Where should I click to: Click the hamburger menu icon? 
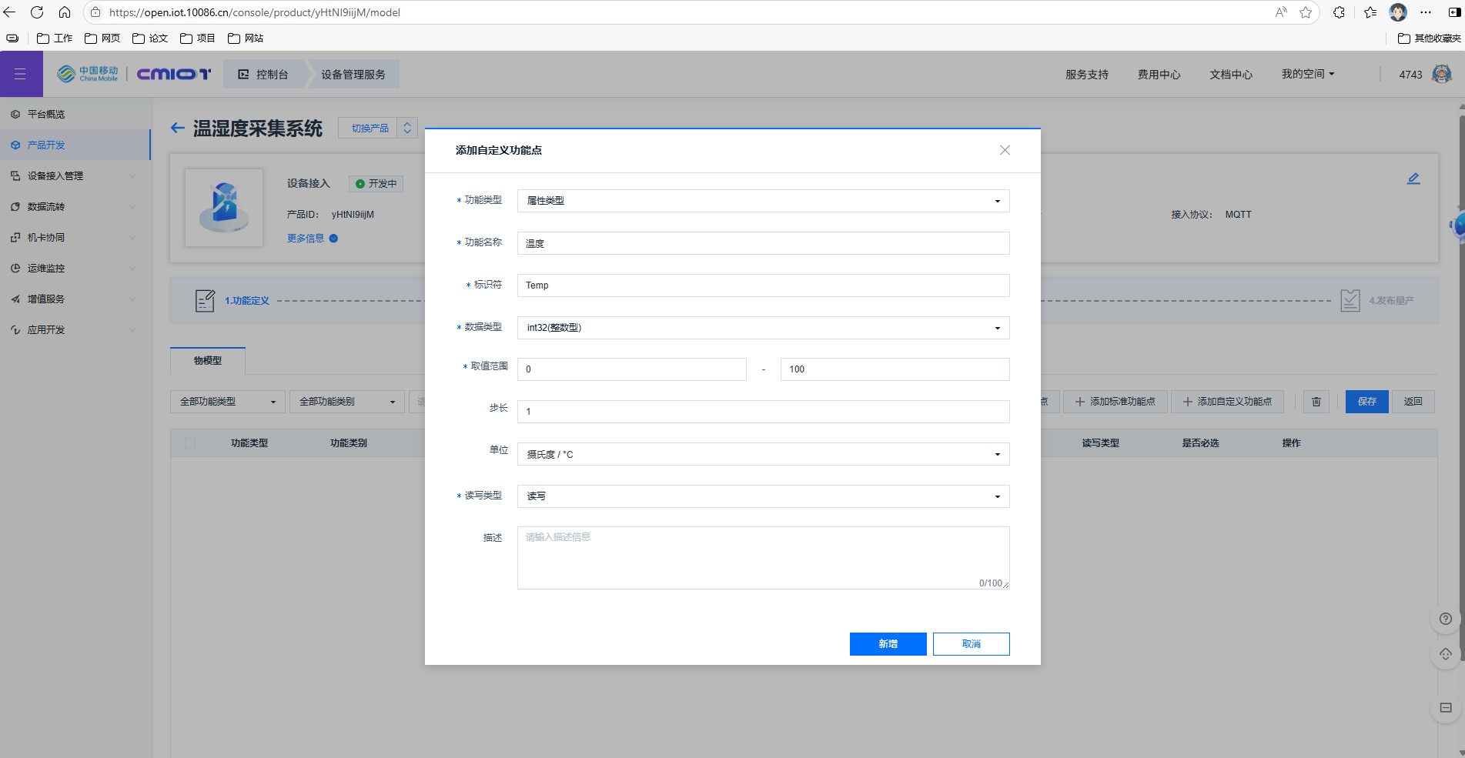pos(20,74)
